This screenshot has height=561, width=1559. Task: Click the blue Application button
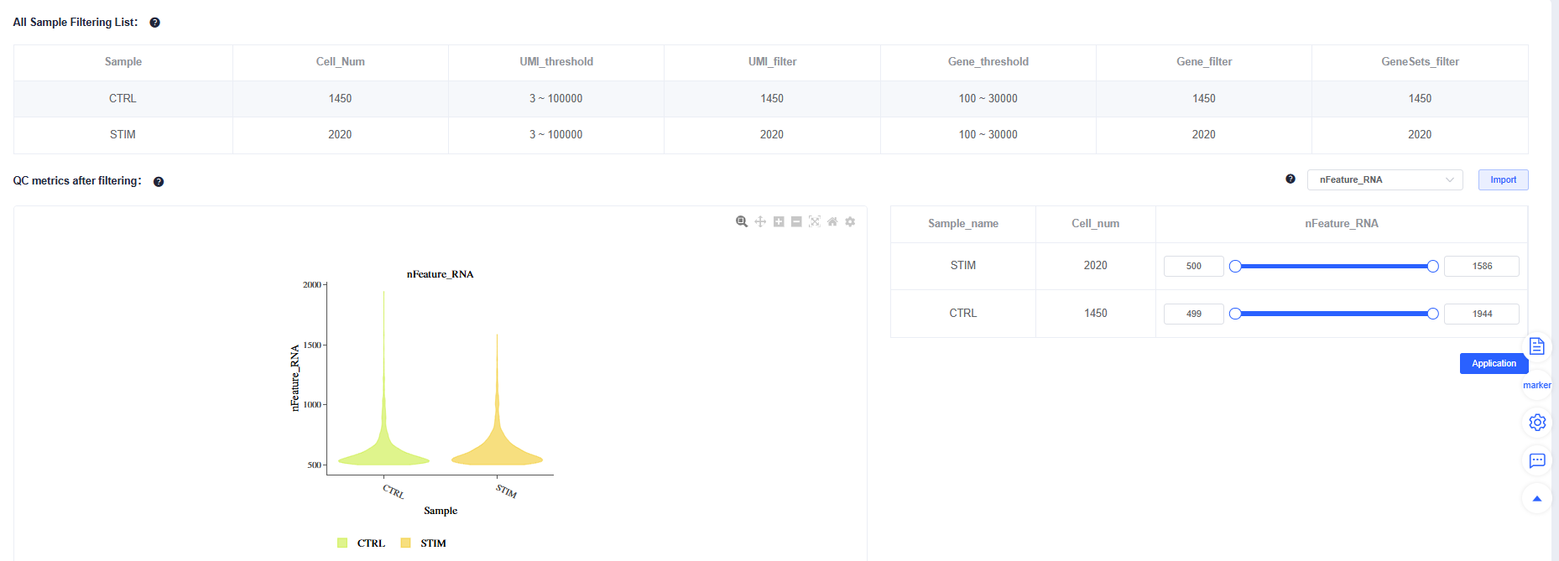1494,363
